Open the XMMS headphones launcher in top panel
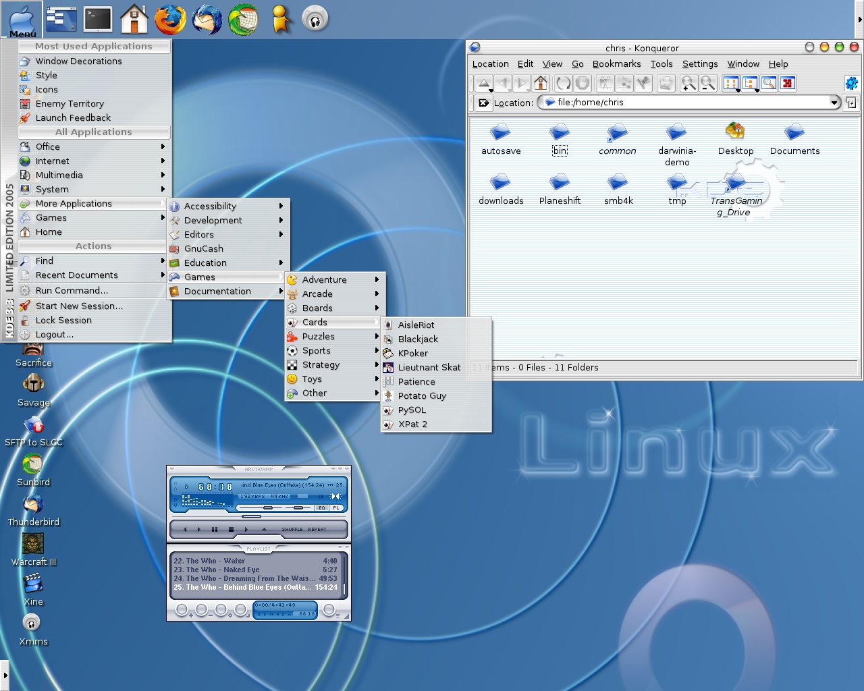 tap(315, 19)
